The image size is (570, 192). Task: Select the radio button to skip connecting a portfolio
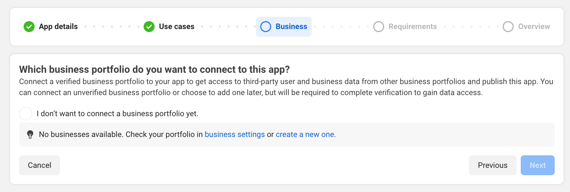(26, 113)
